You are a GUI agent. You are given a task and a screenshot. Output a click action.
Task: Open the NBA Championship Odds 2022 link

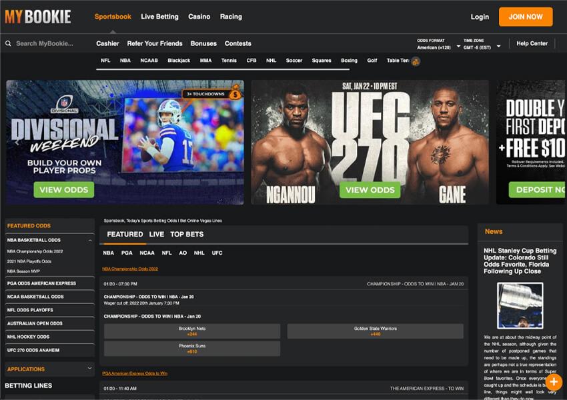click(130, 269)
